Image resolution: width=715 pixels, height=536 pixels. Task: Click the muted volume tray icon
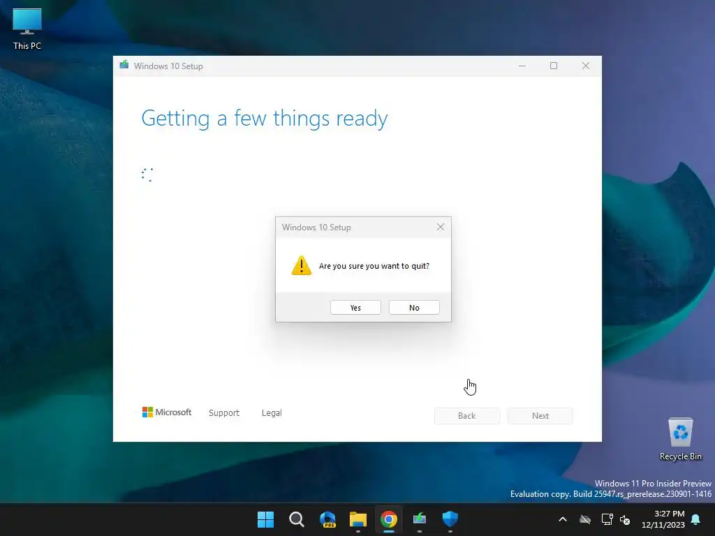click(x=625, y=519)
